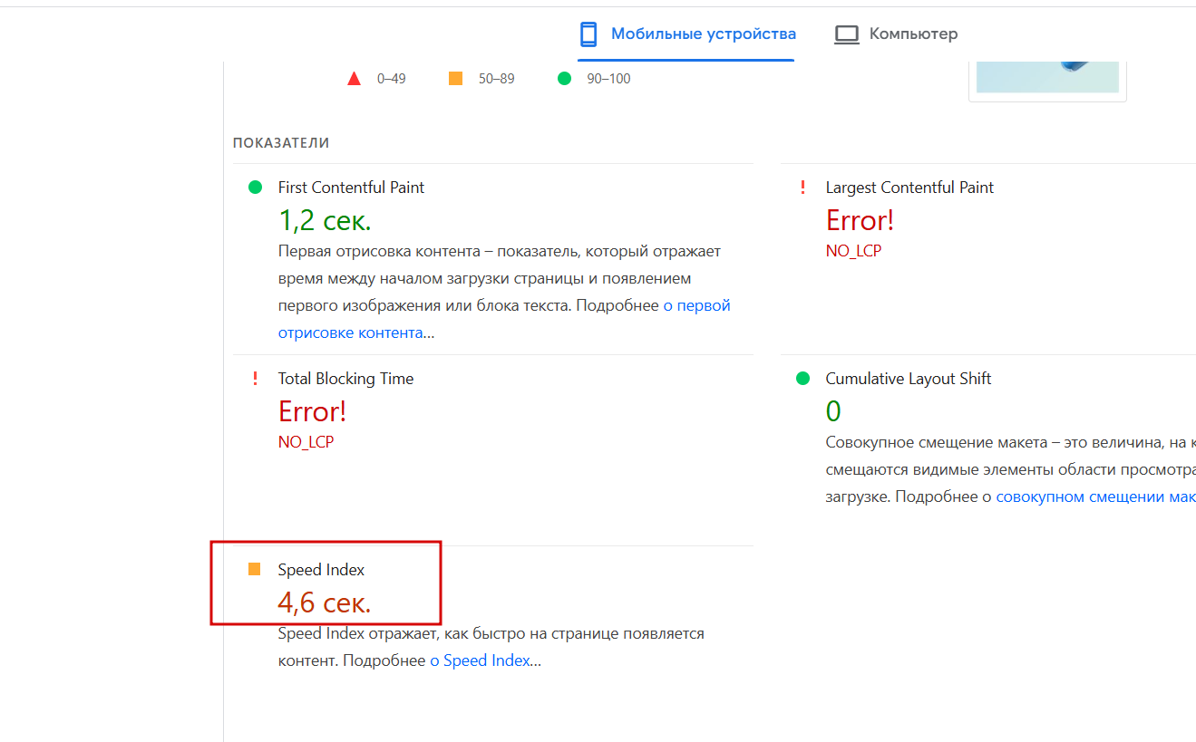Click the Speed Index 4,6 сек. value

pos(324,602)
